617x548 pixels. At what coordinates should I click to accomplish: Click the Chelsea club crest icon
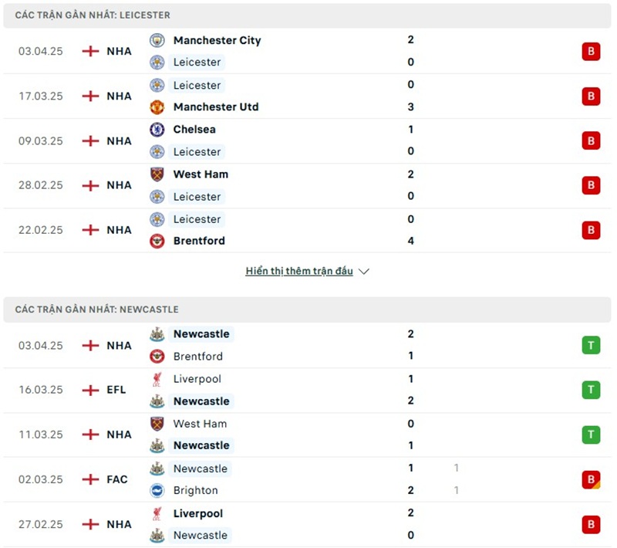point(157,130)
